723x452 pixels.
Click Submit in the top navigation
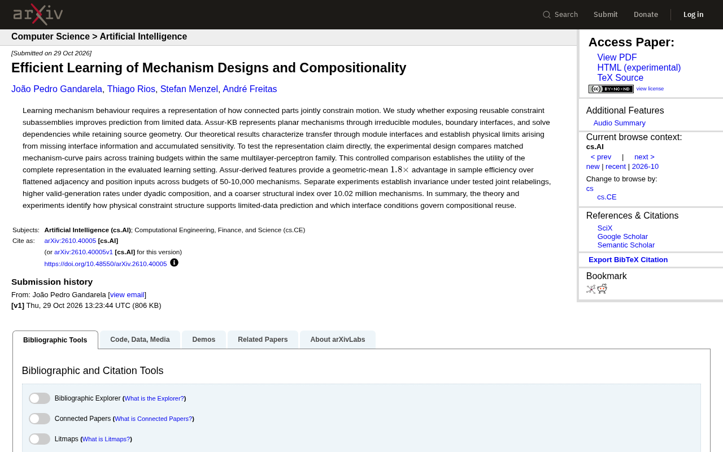pyautogui.click(x=606, y=15)
